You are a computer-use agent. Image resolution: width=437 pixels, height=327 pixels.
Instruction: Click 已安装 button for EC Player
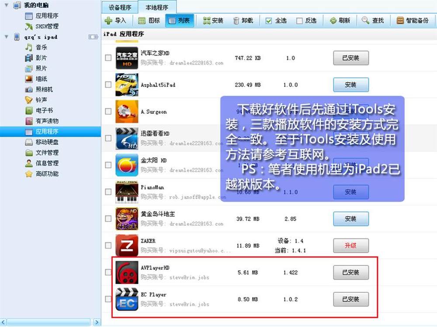click(x=351, y=299)
